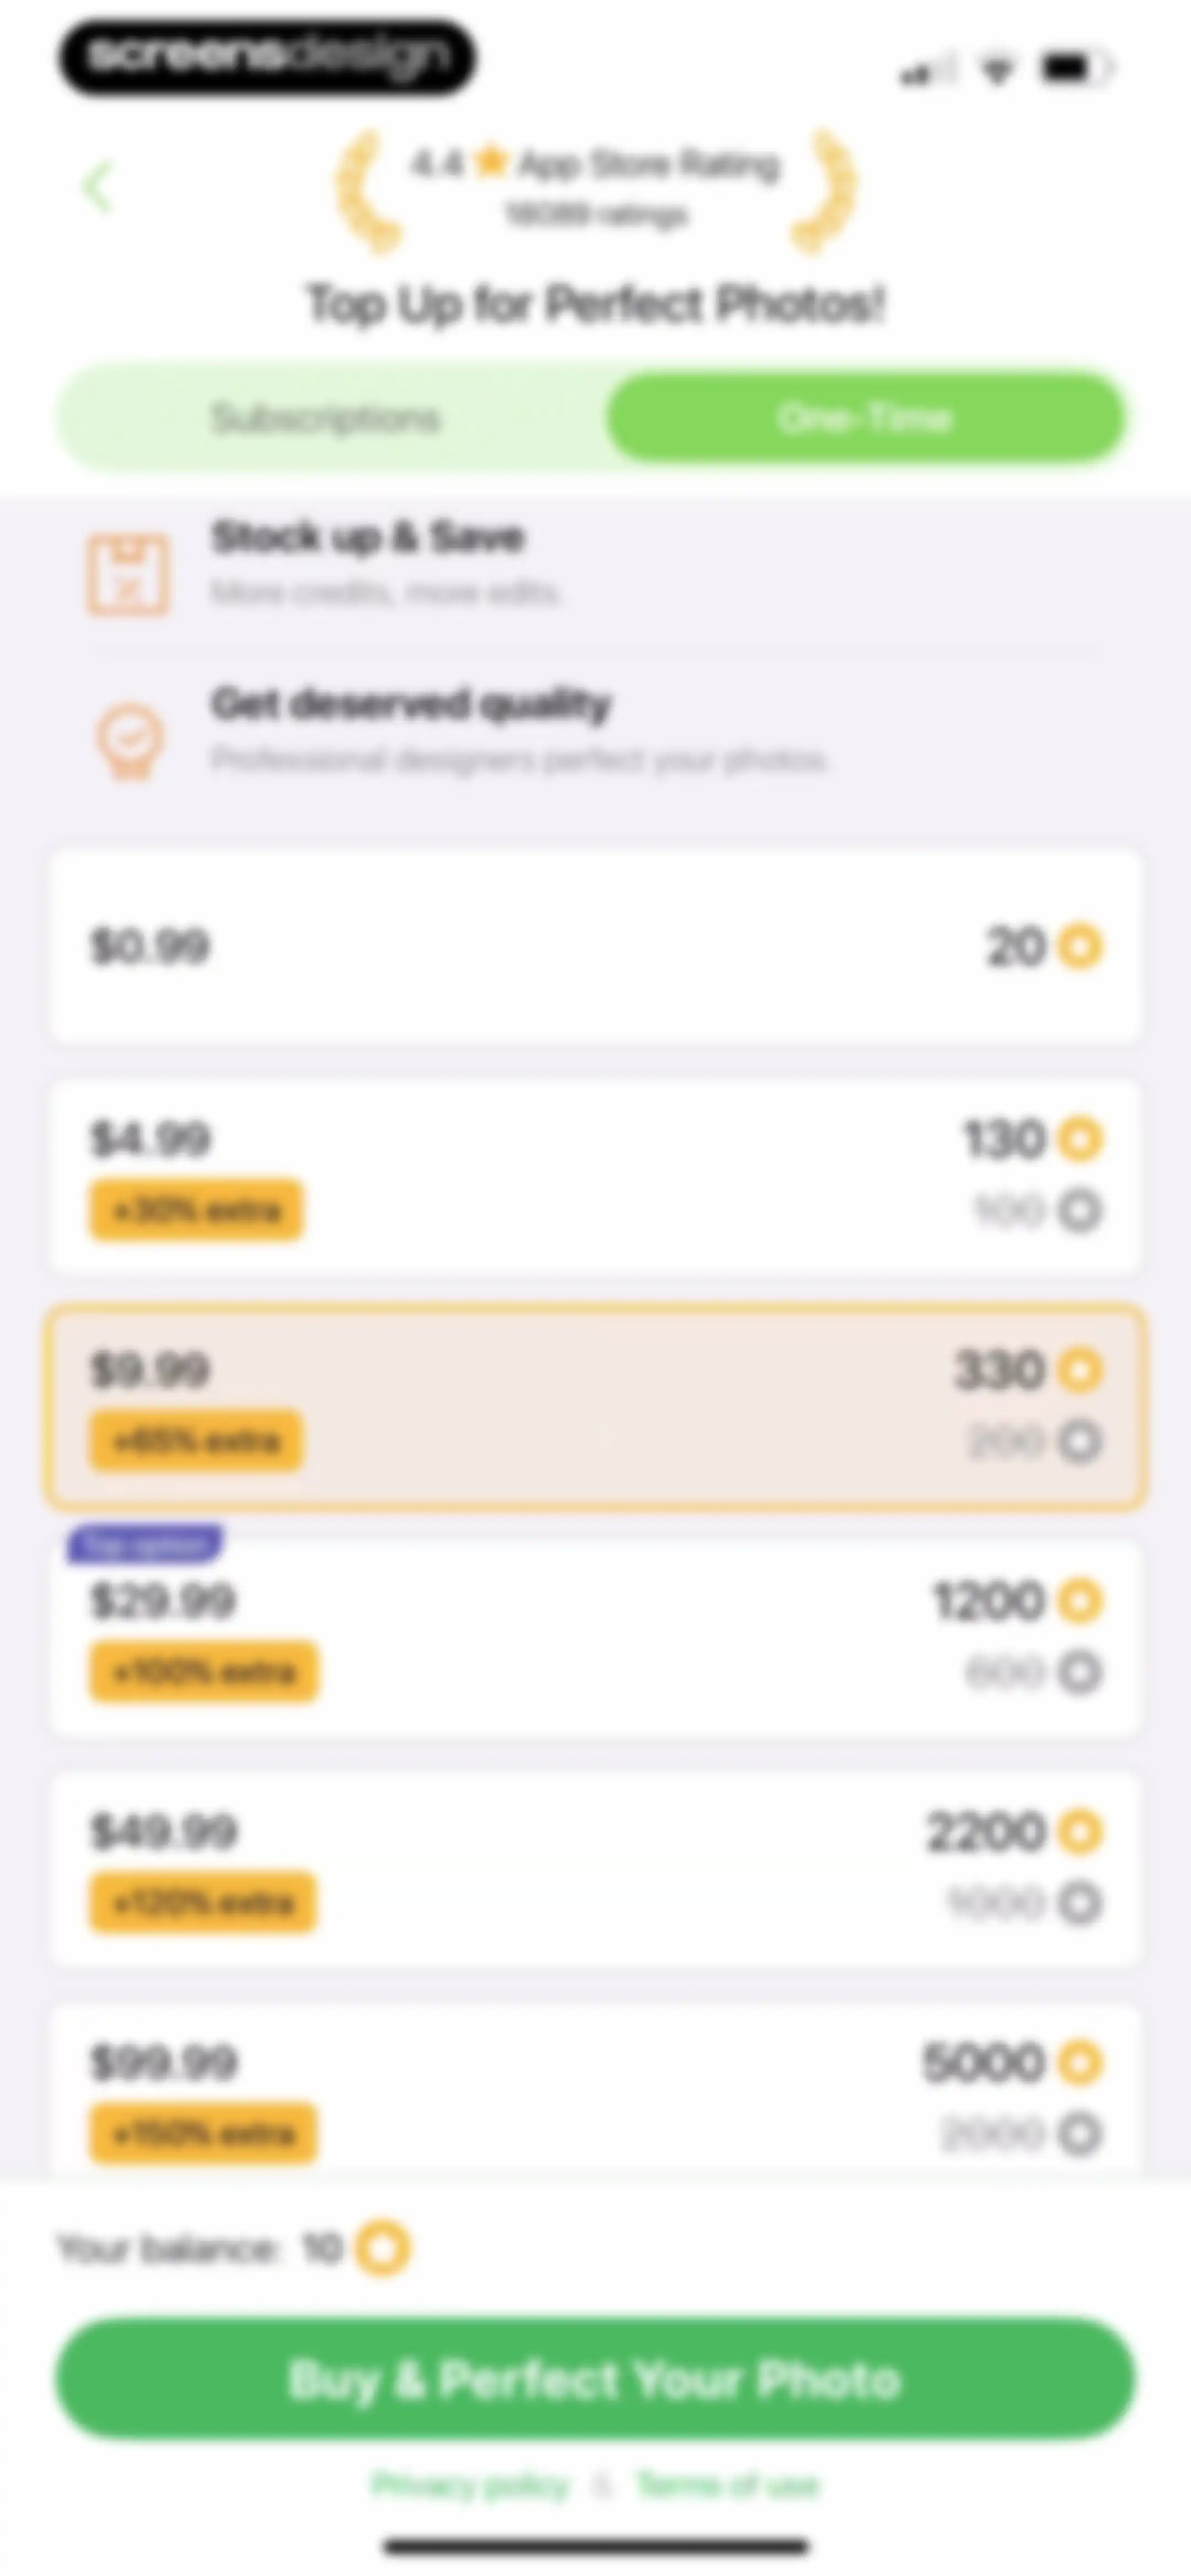The image size is (1191, 2576).
Task: Tap Buy & Perfect Your Photo button
Action: (596, 2379)
